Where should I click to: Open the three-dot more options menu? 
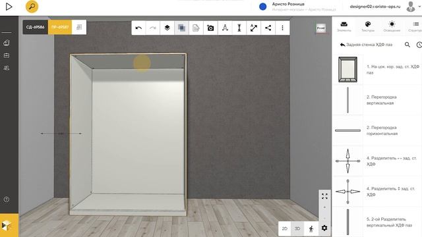(x=282, y=28)
